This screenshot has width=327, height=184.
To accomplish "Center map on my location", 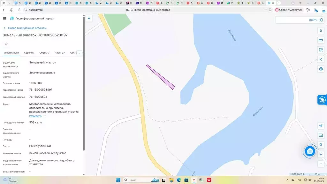I will (321, 126).
